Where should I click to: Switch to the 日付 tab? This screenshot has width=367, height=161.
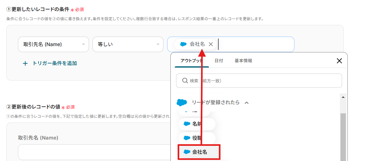219,61
